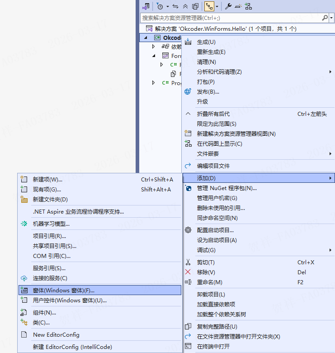The image size is (335, 353).
Task: Click the terminal icon beside 在终端中打开
Action: pyautogui.click(x=188, y=346)
